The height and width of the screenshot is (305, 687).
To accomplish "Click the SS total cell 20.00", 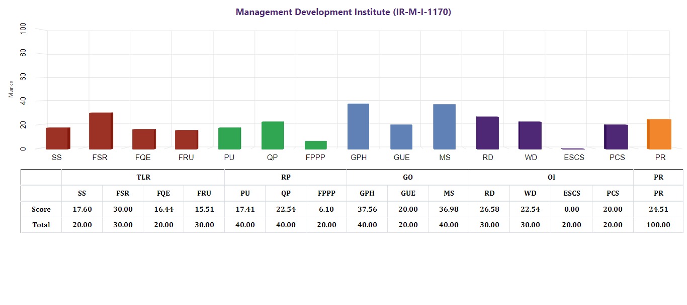I will pos(82,225).
